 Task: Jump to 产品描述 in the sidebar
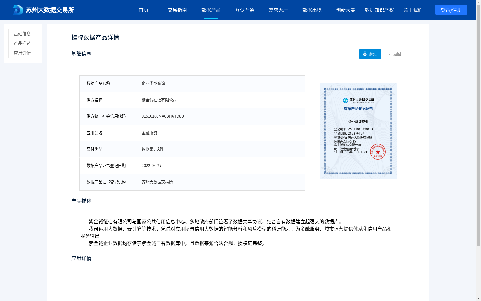[x=22, y=43]
